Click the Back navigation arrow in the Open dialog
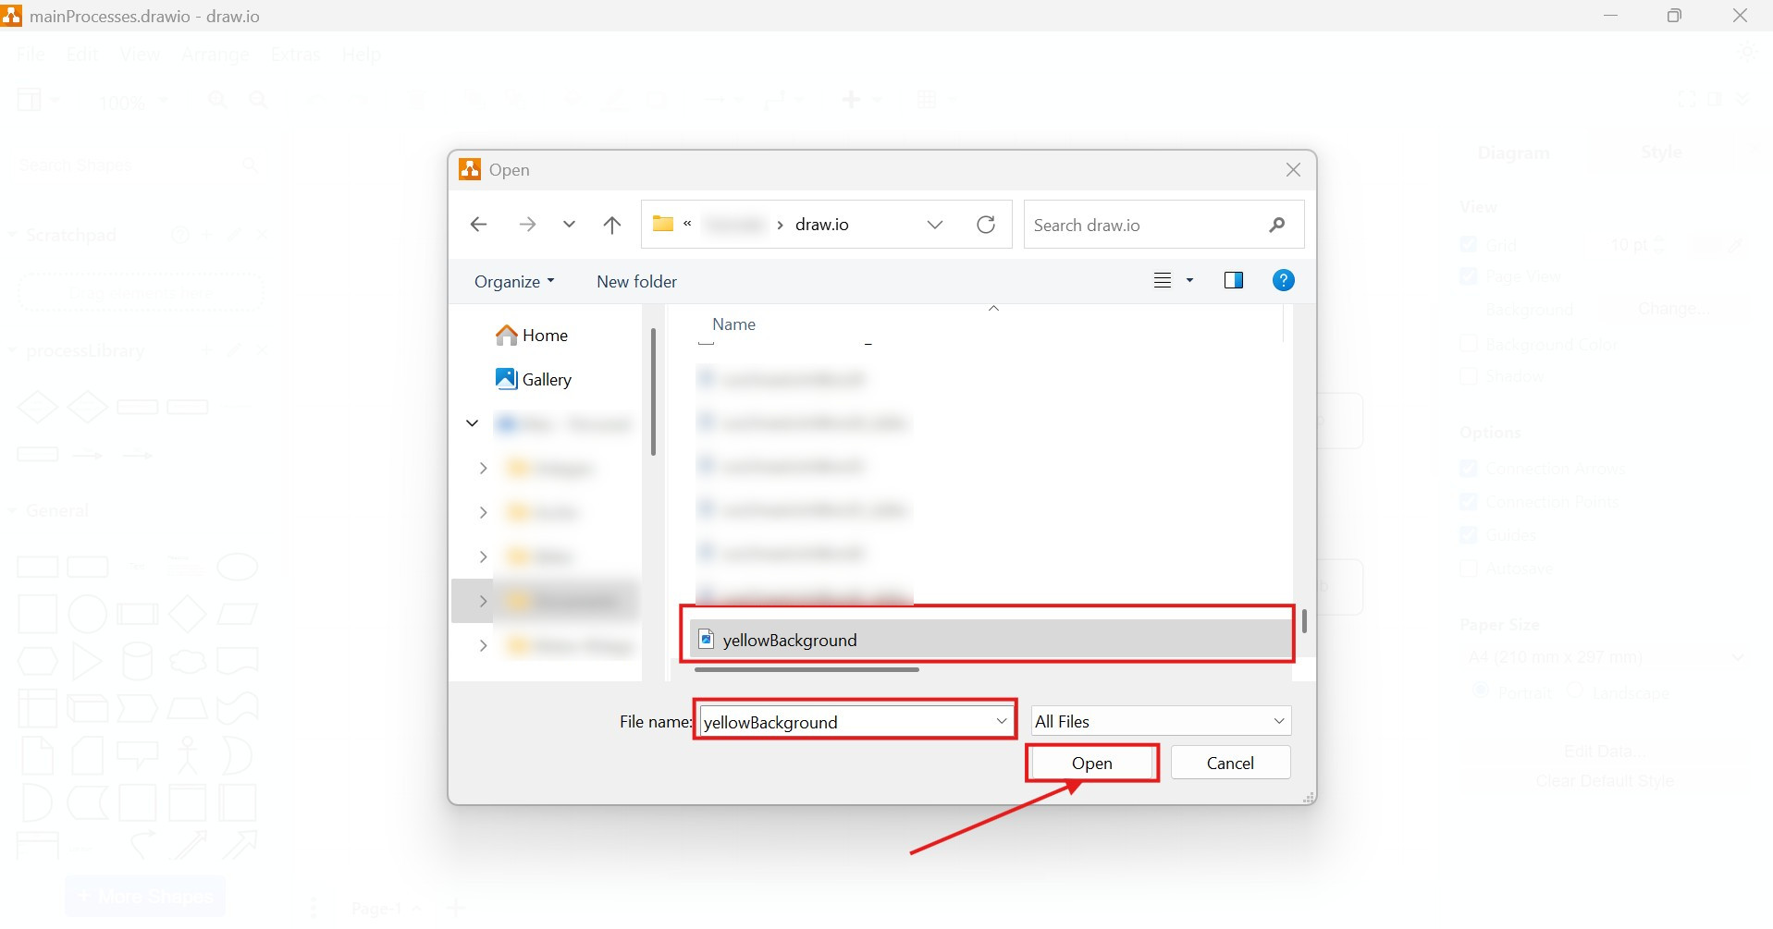 478,224
